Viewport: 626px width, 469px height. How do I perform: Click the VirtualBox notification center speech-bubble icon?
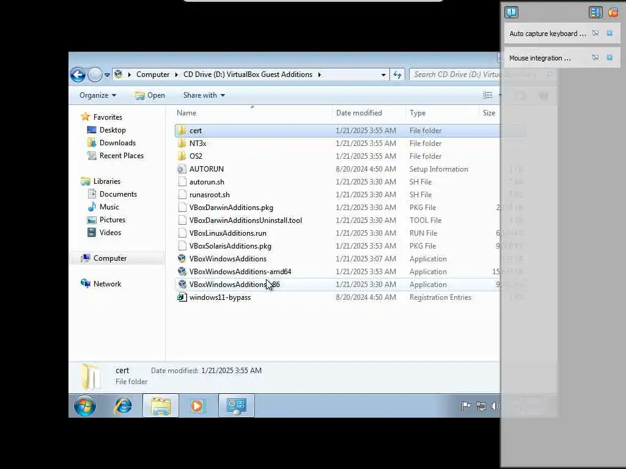tap(512, 12)
